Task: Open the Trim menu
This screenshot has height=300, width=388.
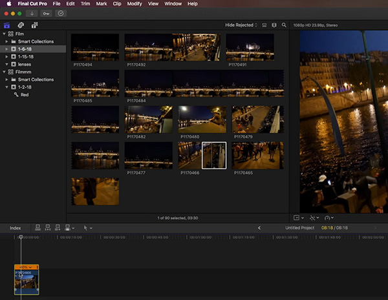Action: click(x=85, y=4)
